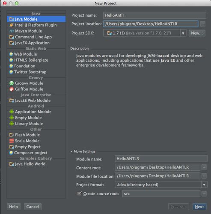Click the Twitter Bootstrap globe icon
The width and height of the screenshot is (211, 214).
(11, 72)
